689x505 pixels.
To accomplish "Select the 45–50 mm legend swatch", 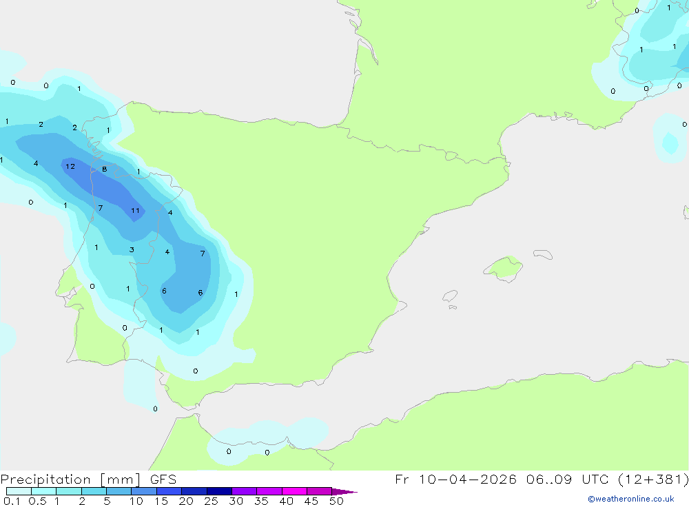I will 320,491.
